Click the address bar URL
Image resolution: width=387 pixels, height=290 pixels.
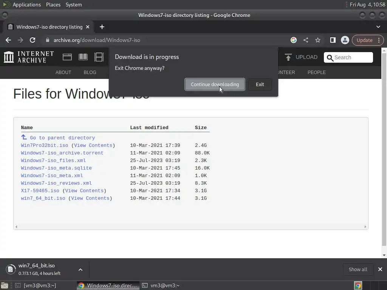coord(97,40)
